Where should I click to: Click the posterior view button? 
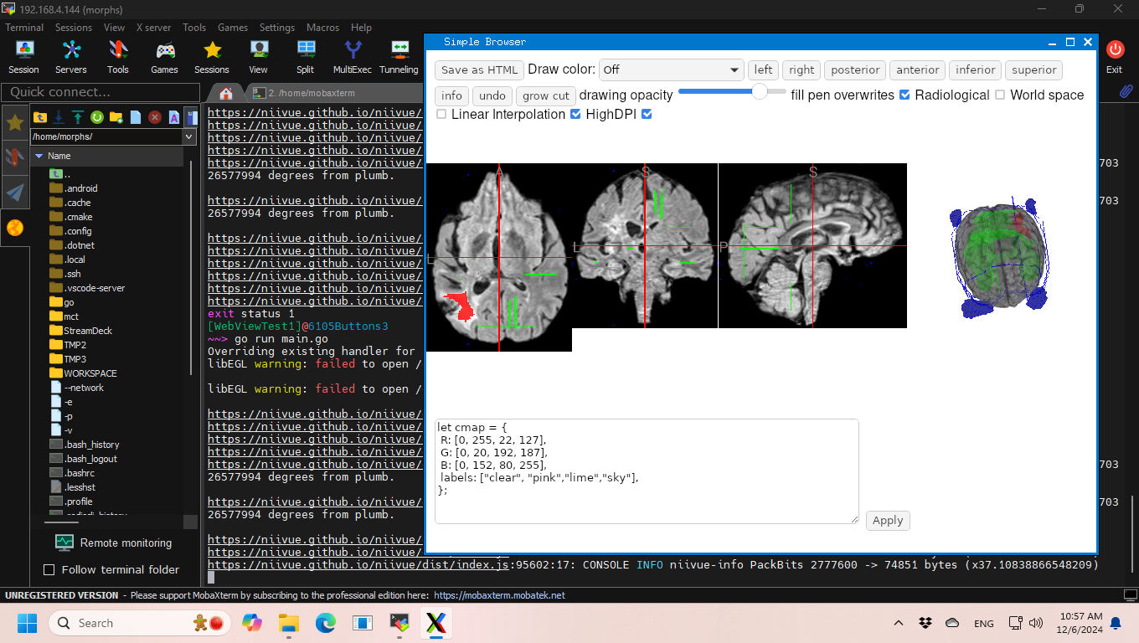(855, 70)
